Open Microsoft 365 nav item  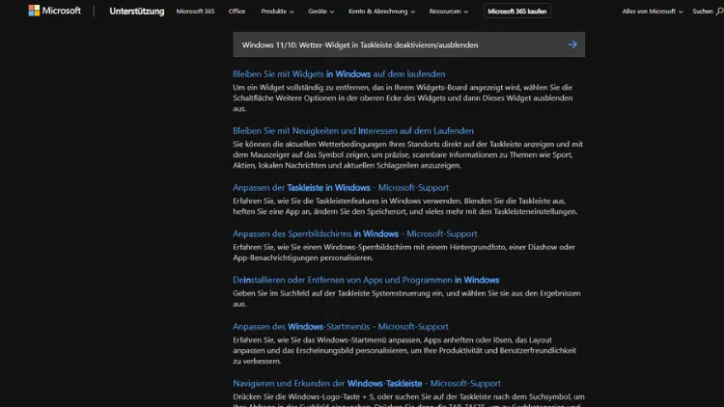coord(195,11)
